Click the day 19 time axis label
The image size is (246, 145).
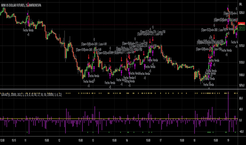tap(228, 141)
